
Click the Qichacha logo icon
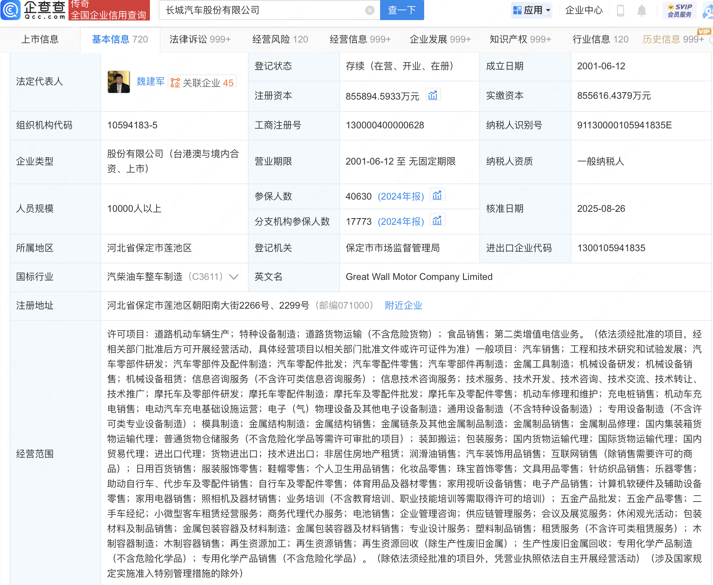pyautogui.click(x=11, y=10)
